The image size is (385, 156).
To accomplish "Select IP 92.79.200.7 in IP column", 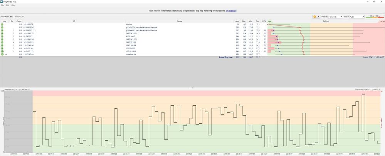I will 28,36.
